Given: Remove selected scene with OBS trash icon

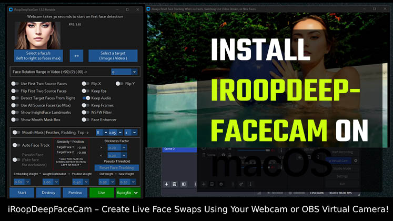Looking at the screenshot, I should pyautogui.click(x=175, y=184).
